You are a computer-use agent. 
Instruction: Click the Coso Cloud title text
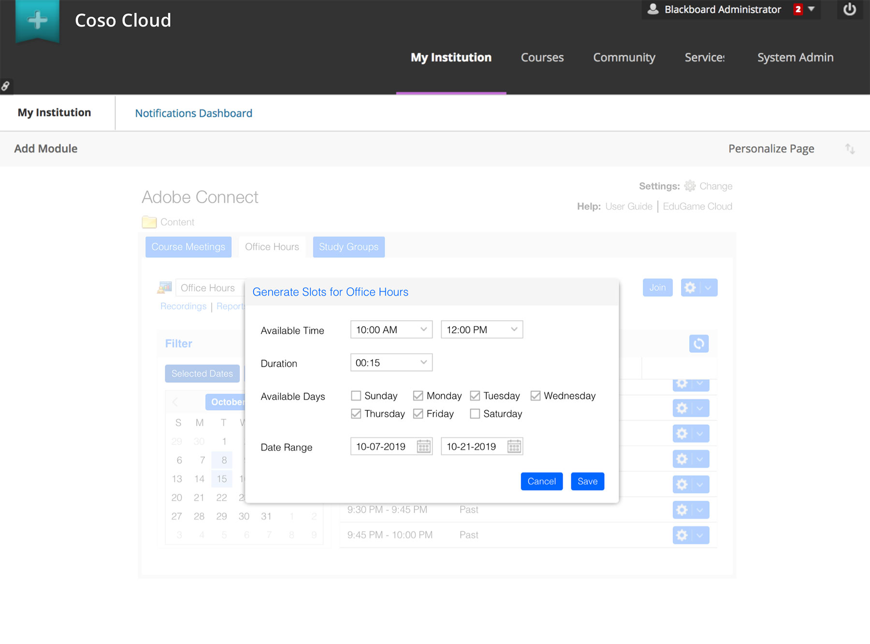(x=123, y=20)
